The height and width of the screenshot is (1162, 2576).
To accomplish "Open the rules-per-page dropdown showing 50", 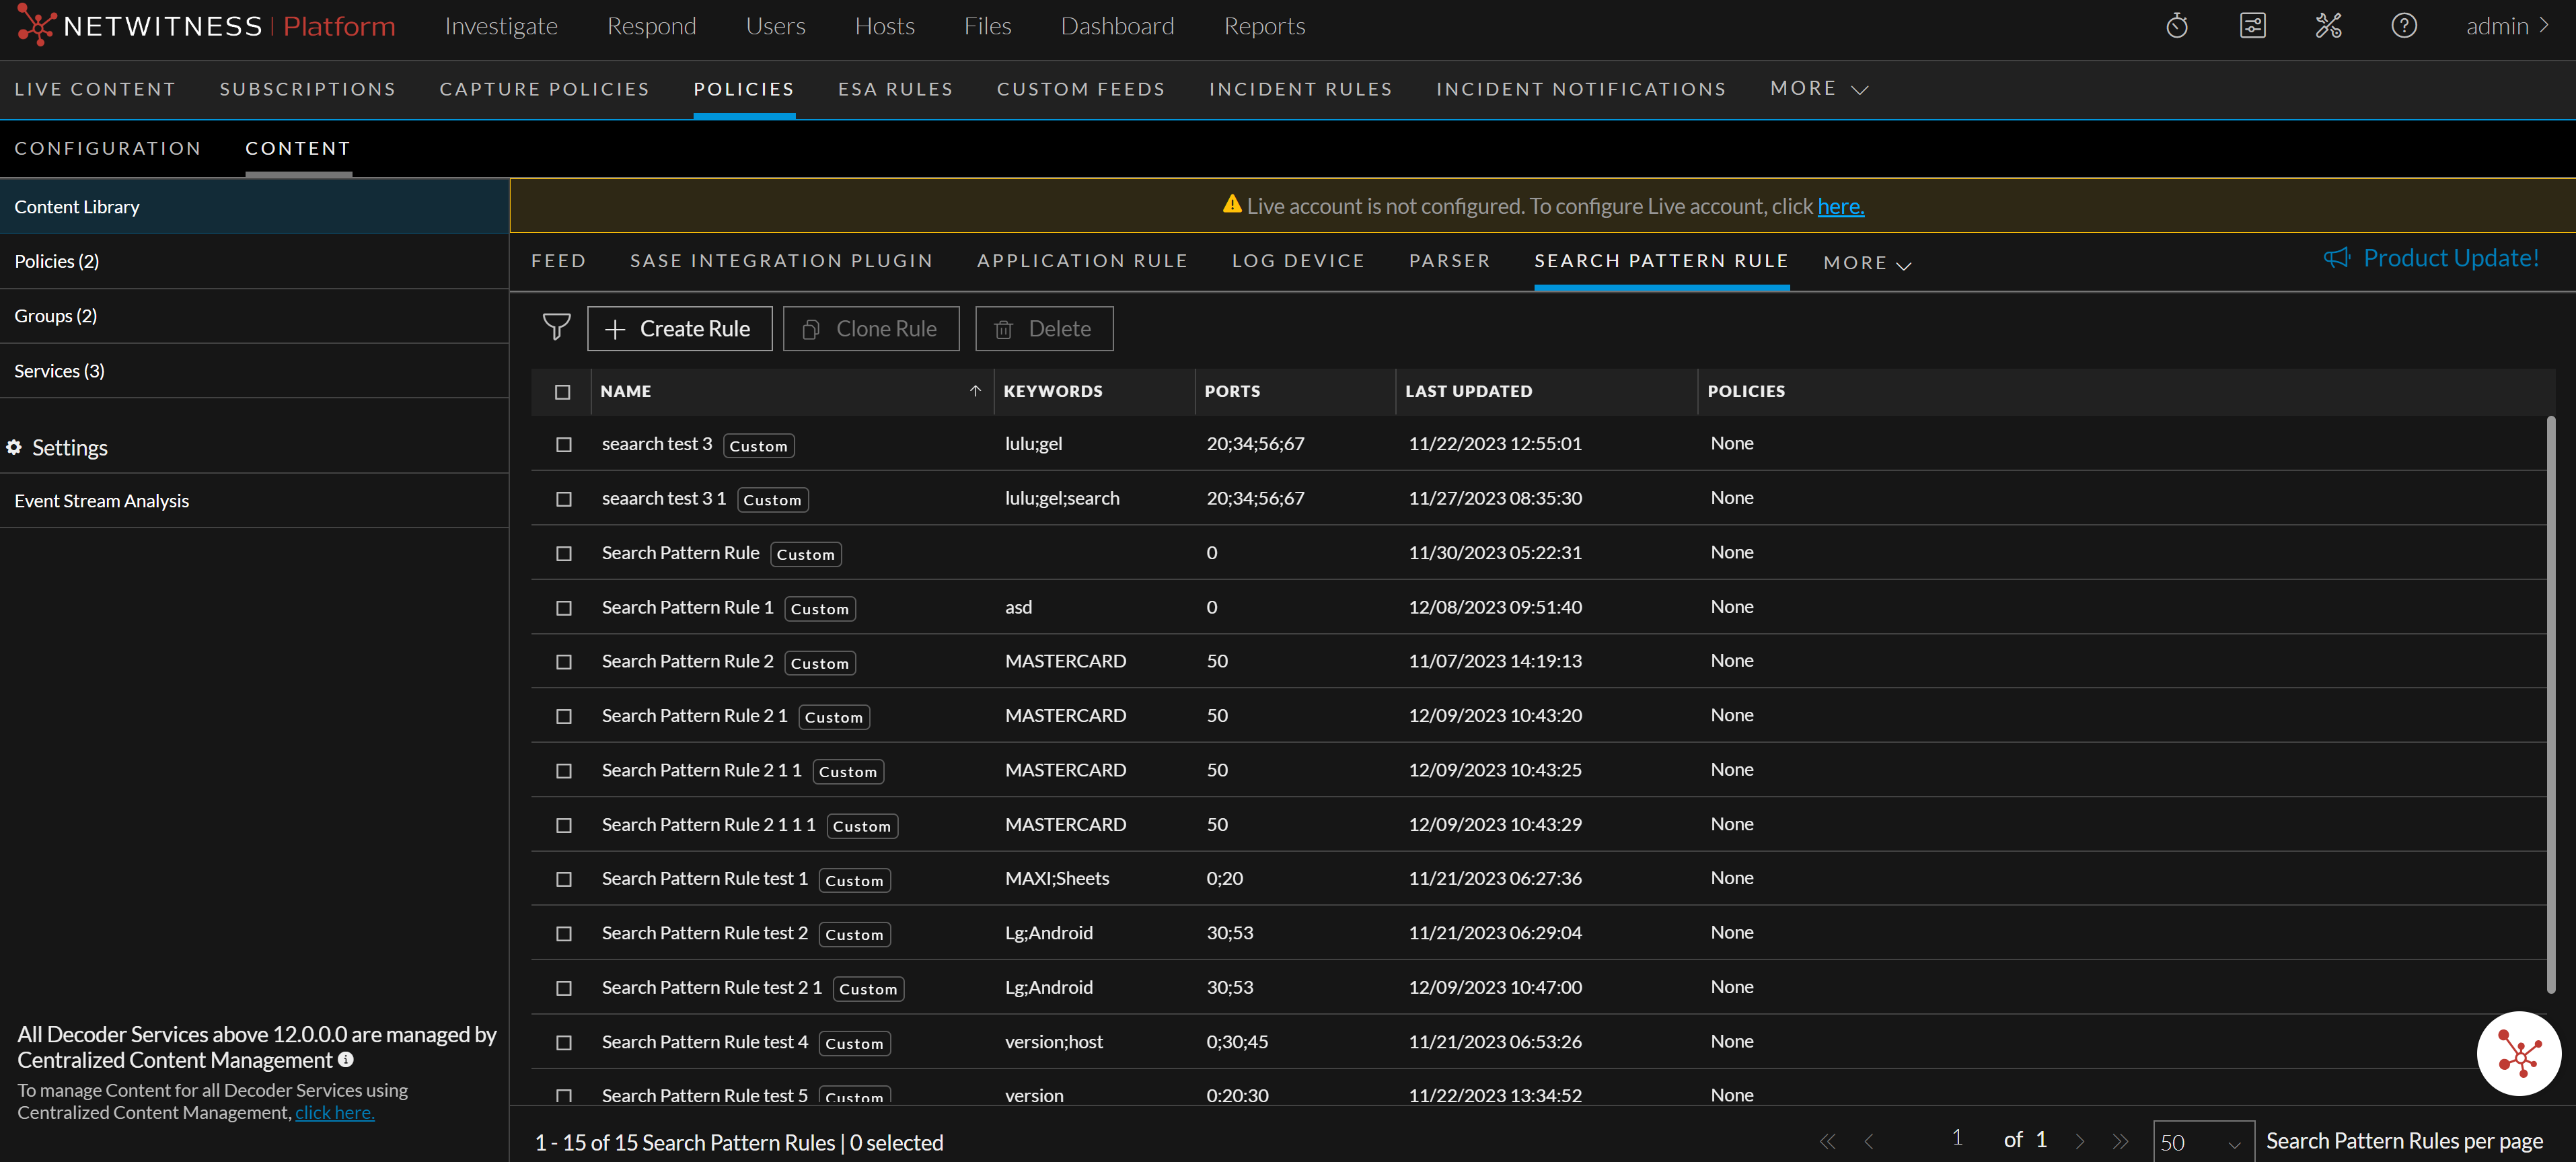I will [2203, 1140].
